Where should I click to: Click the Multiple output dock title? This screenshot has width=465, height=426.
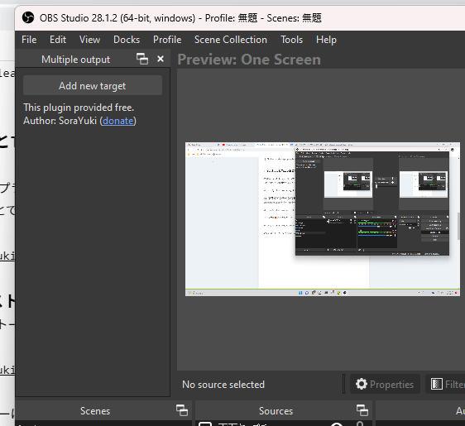coord(75,60)
